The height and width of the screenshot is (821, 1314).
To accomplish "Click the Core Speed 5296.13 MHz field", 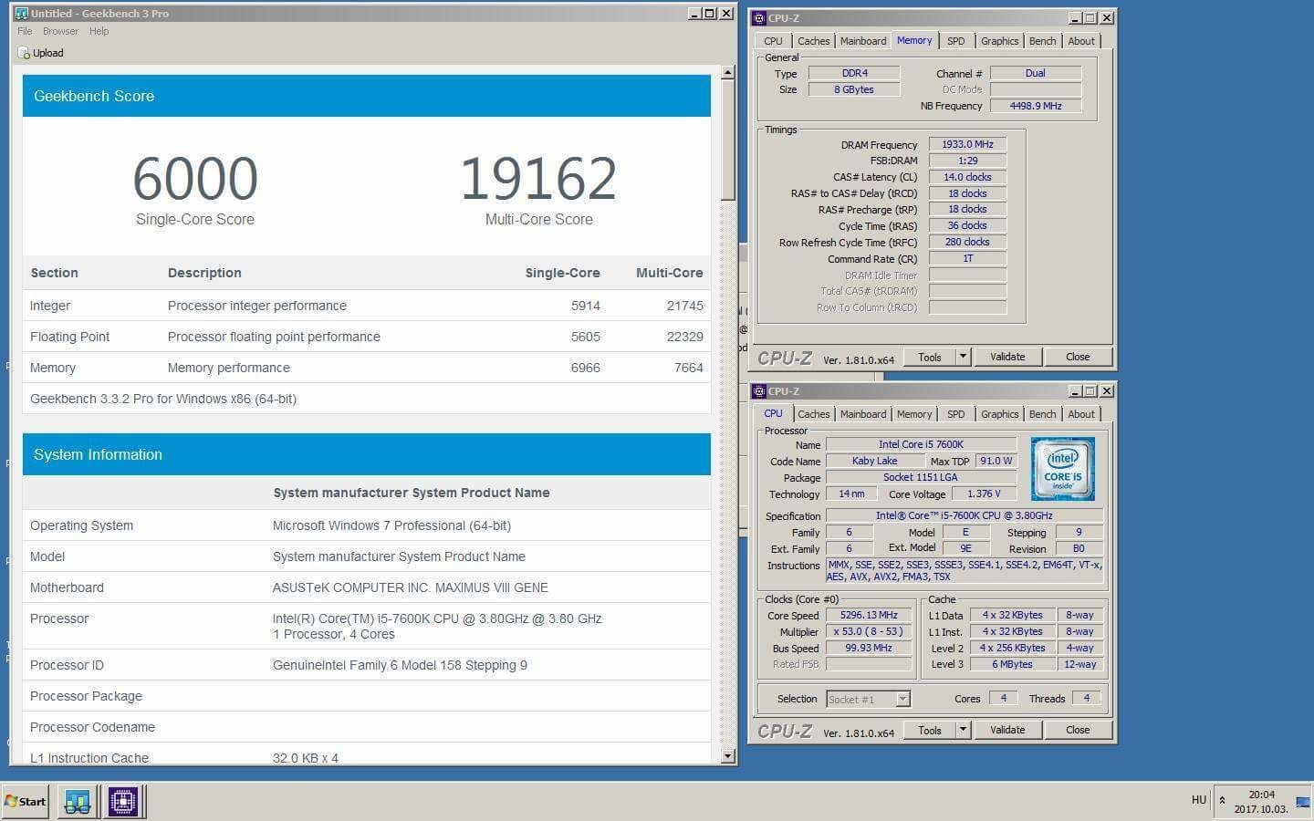I will pyautogui.click(x=869, y=615).
